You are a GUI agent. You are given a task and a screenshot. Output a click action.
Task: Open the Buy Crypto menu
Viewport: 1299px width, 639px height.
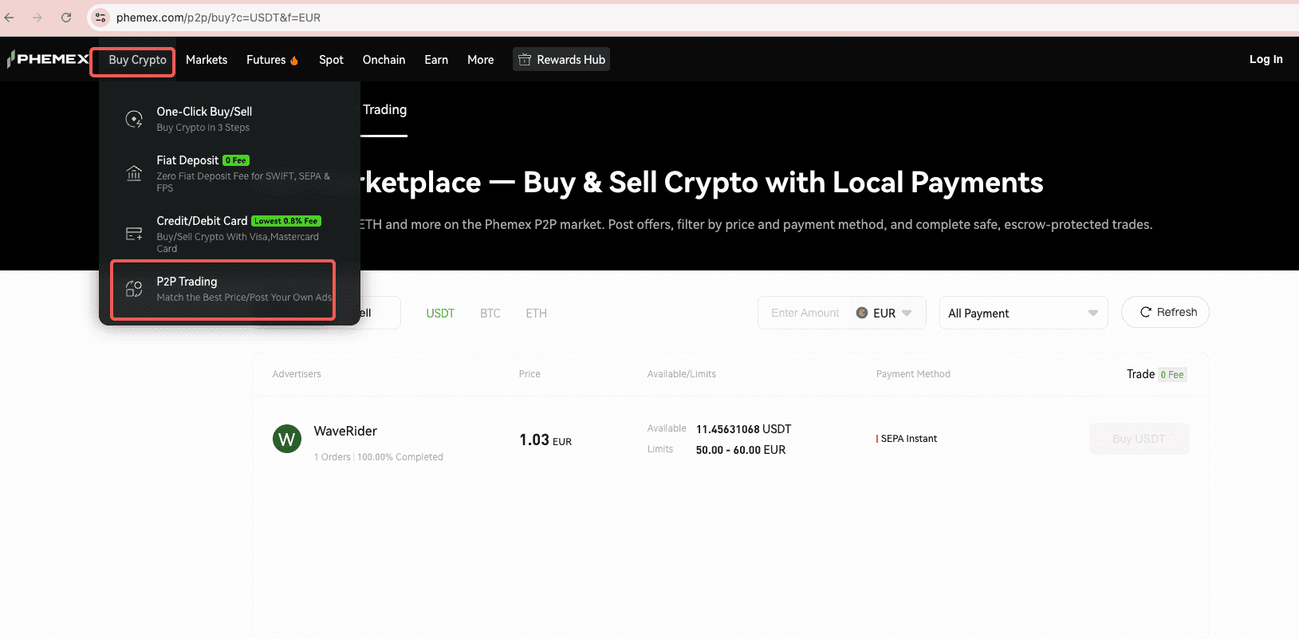tap(137, 60)
